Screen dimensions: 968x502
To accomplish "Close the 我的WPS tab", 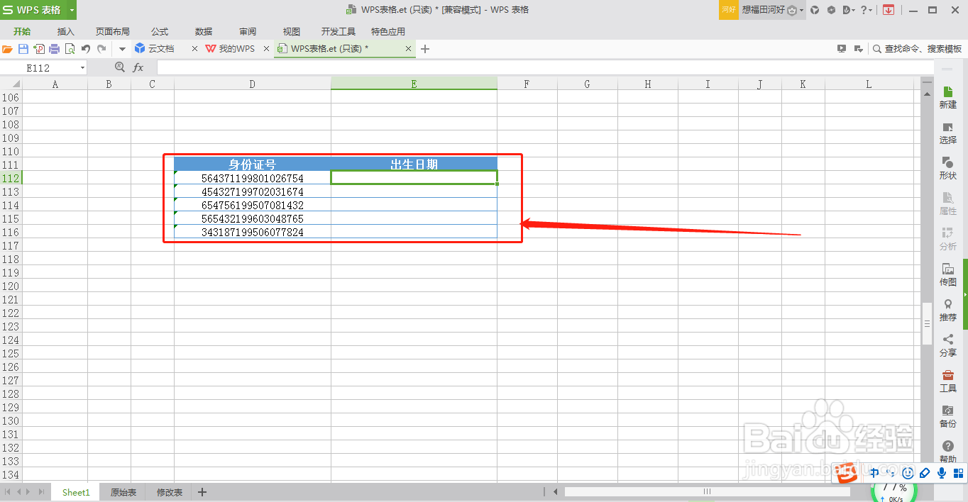I will [x=266, y=49].
